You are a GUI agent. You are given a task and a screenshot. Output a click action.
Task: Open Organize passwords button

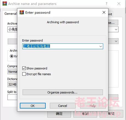(x=63, y=92)
